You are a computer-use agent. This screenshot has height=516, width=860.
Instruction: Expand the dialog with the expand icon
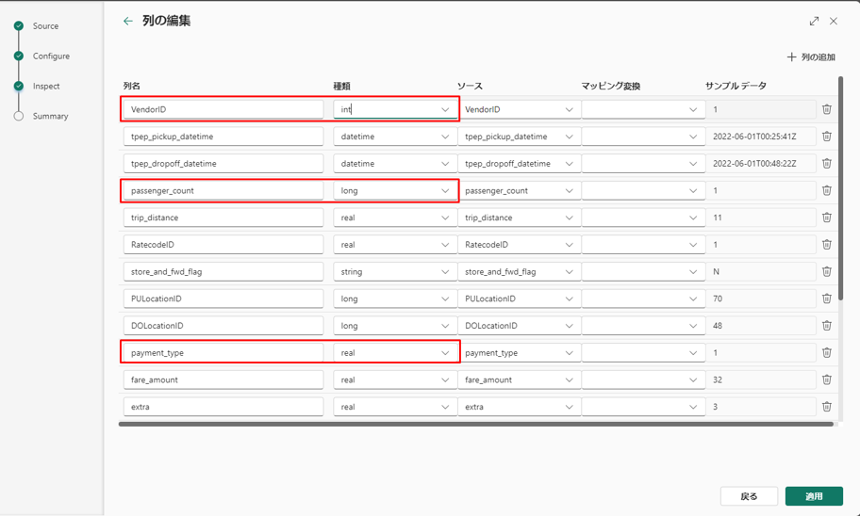click(x=814, y=21)
